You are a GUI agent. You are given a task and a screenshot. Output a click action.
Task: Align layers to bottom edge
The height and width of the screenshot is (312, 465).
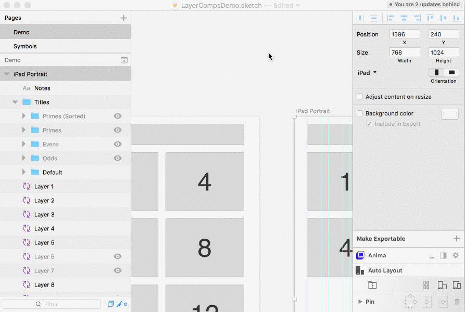456,18
